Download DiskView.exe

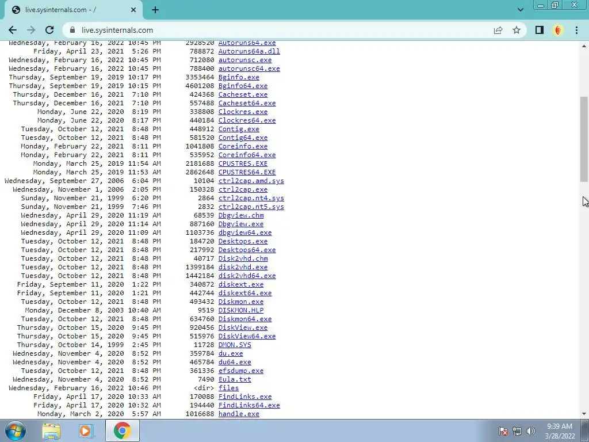(x=243, y=327)
